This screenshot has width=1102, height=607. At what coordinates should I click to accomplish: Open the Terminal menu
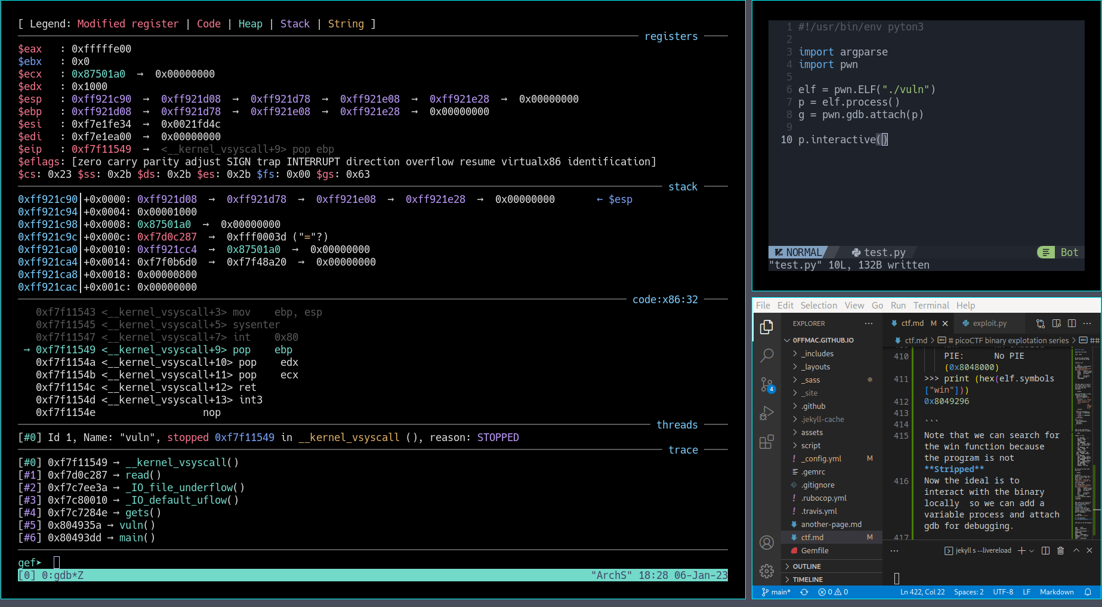tap(931, 305)
